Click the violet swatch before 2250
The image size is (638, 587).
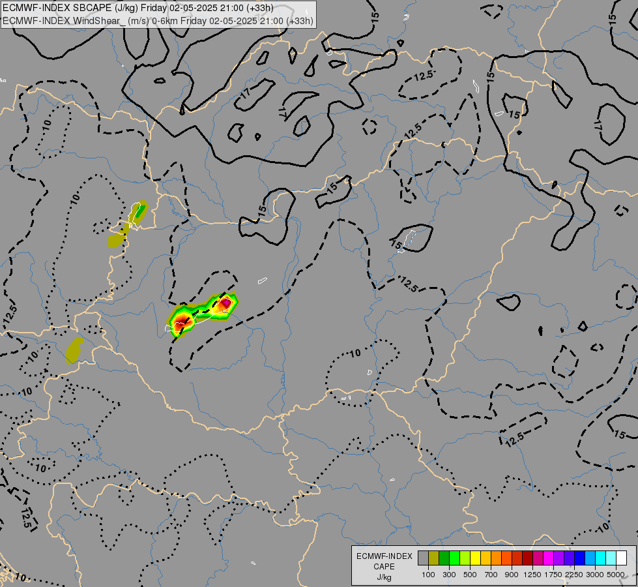coord(569,558)
